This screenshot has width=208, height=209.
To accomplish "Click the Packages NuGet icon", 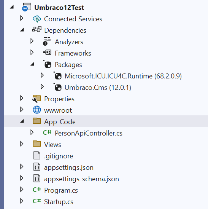I will click(x=47, y=64).
